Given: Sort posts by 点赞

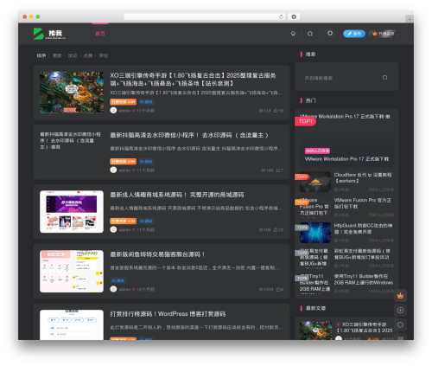Looking at the screenshot, I should (x=88, y=55).
